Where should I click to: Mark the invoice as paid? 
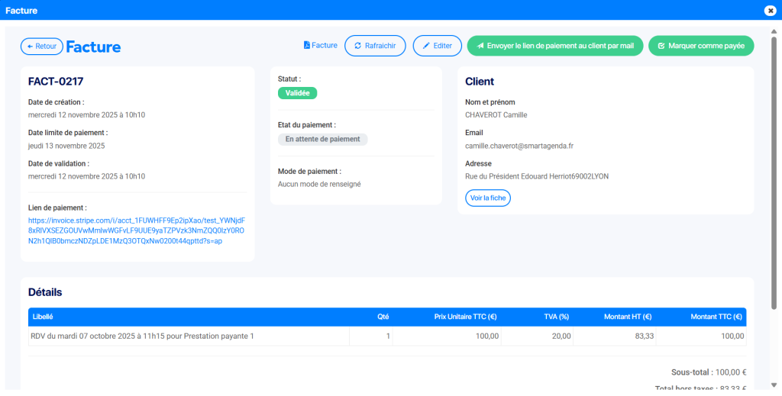pos(700,46)
